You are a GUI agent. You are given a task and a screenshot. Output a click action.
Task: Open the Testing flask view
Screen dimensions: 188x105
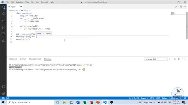pos(3,40)
